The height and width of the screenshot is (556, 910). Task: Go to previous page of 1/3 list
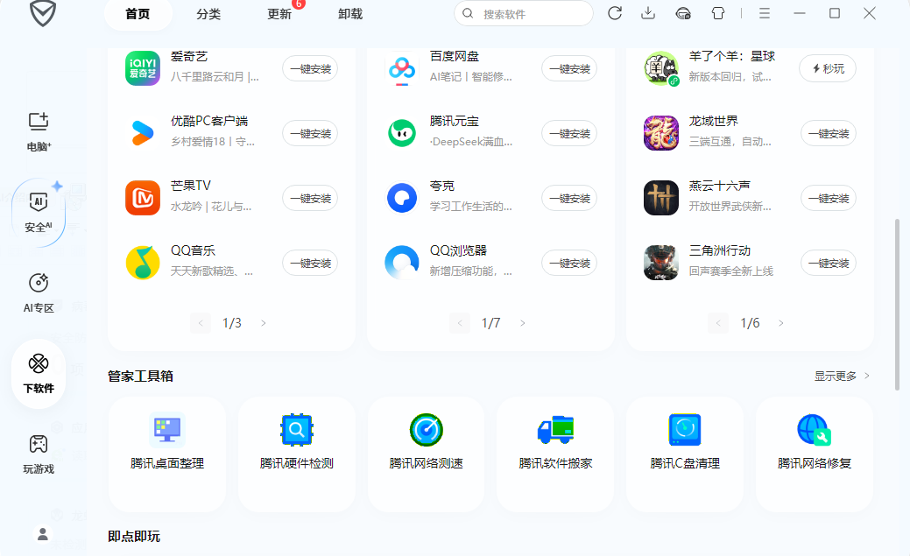[x=201, y=323]
